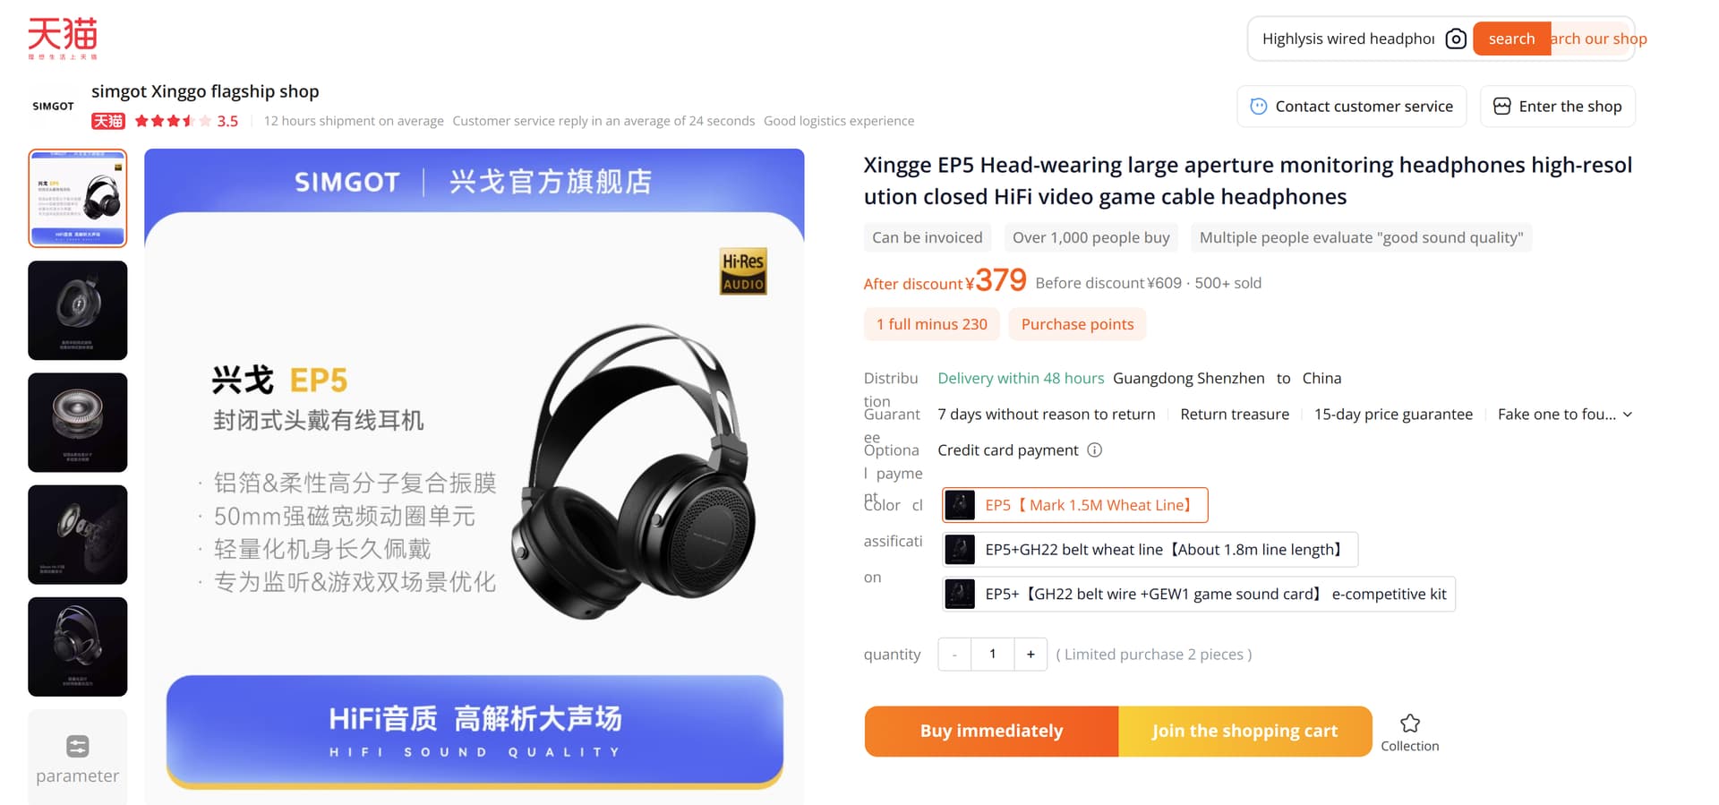This screenshot has height=805, width=1719.
Task: Select EP5 Mark 1.5M Wheat Line option
Action: 1075,505
